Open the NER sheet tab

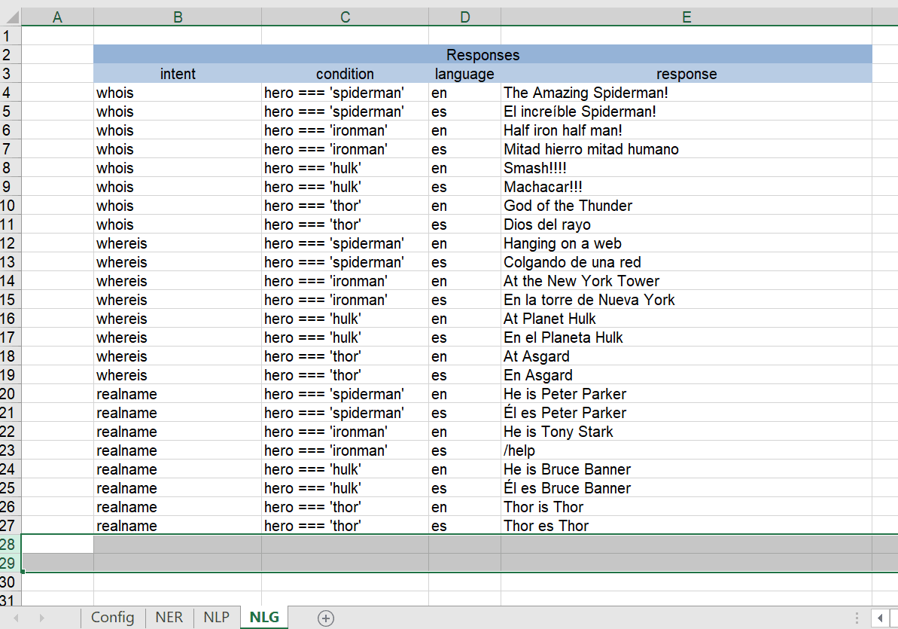coord(169,618)
